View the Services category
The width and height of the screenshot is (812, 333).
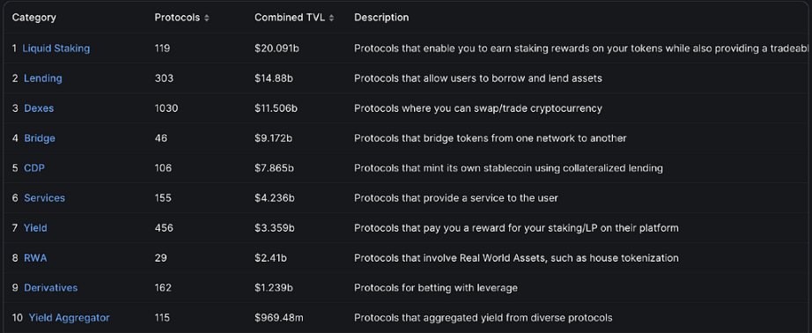tap(45, 198)
